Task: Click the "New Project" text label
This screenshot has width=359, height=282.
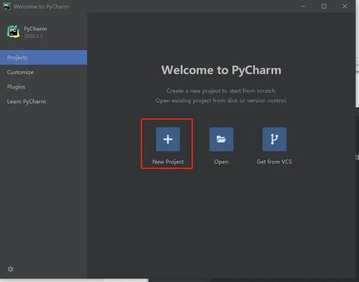Action: click(168, 162)
